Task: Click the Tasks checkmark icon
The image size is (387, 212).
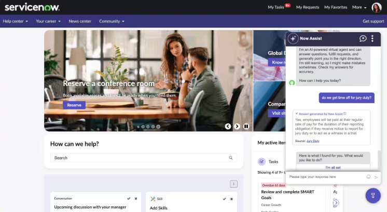Action: click(261, 162)
